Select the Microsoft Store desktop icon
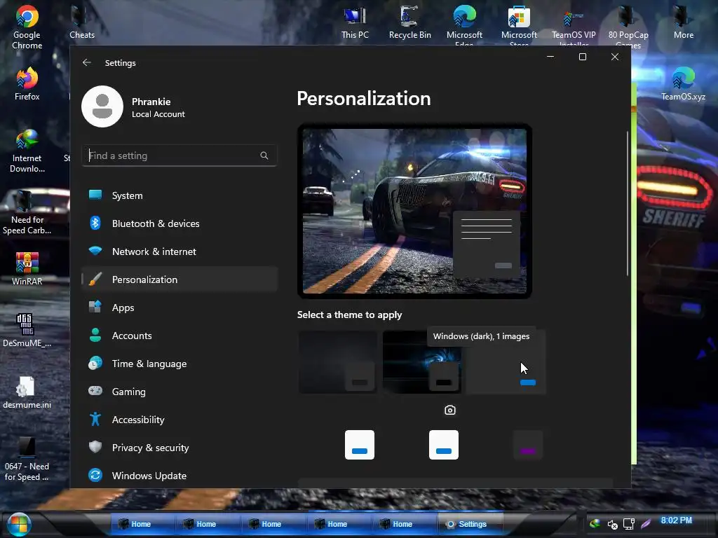Screen dimensions: 718x538 (x=519, y=25)
